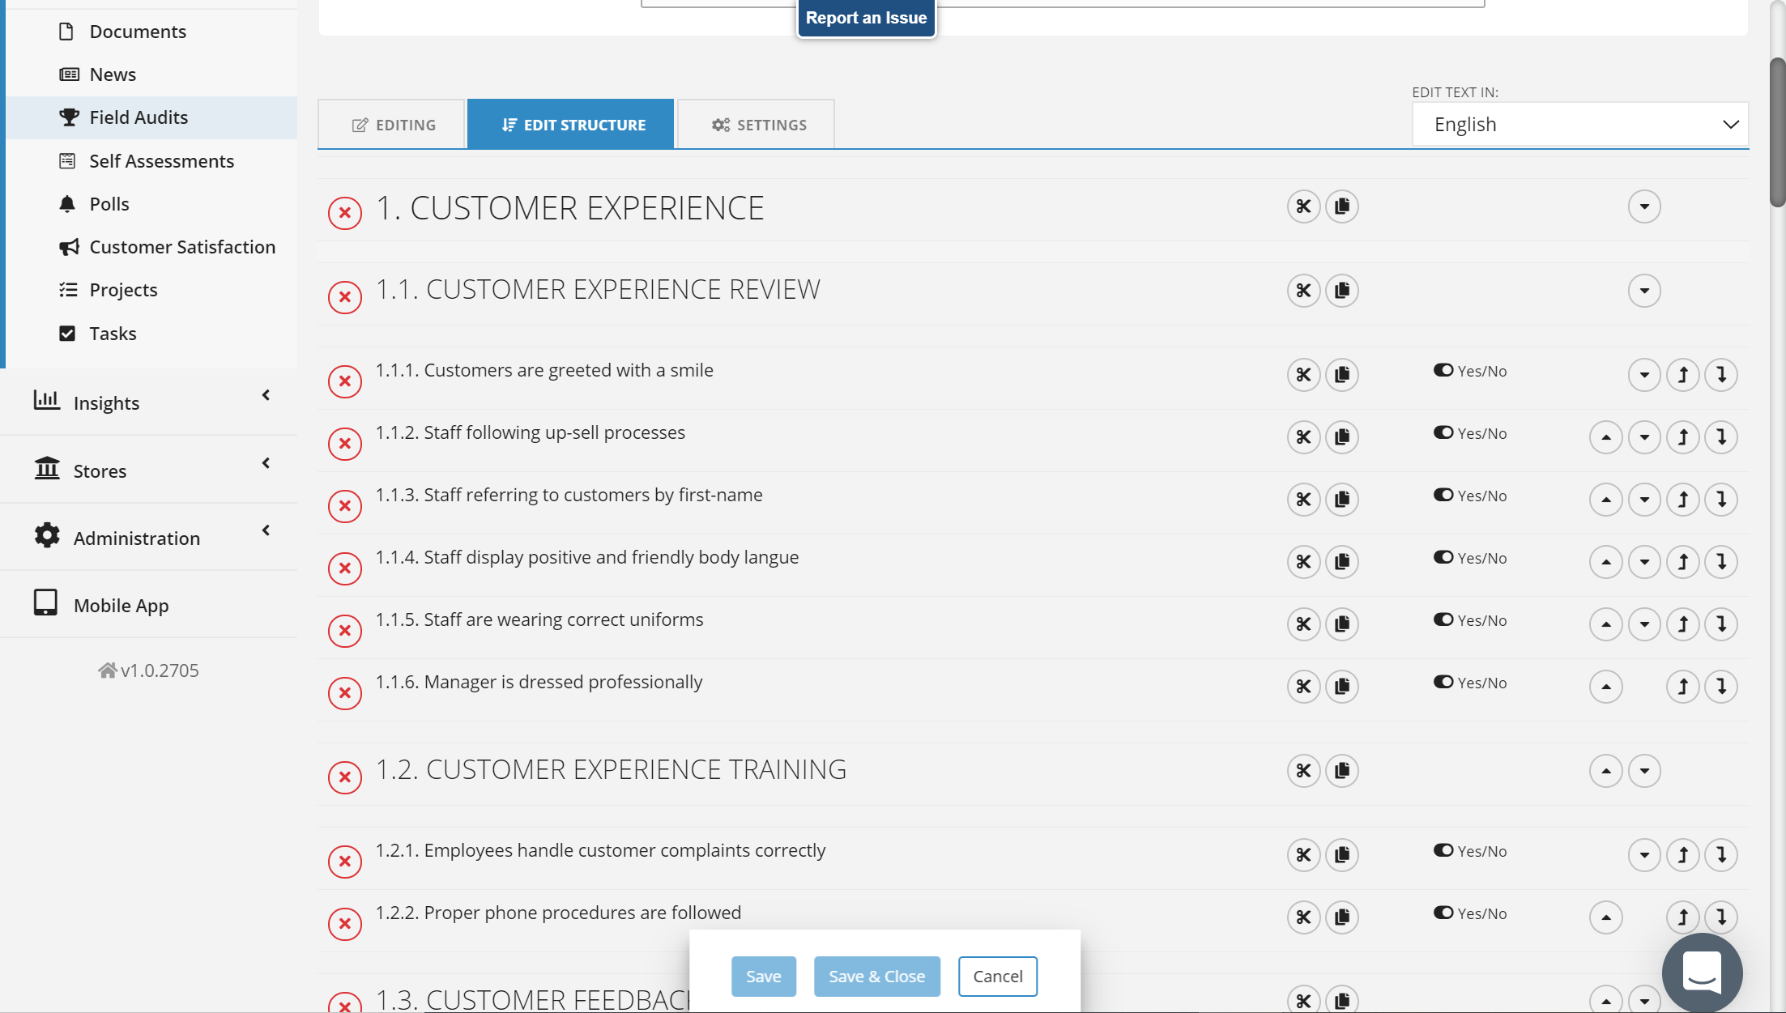Toggle Yes/No type for question 1.1.6
Viewport: 1786px width, 1013px height.
(x=1443, y=682)
